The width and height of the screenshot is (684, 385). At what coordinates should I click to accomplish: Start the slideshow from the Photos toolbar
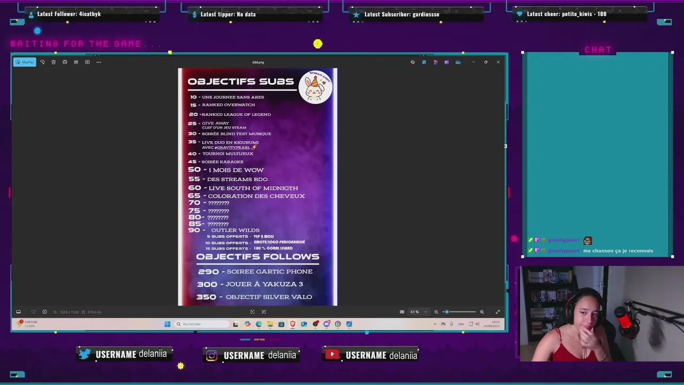click(87, 62)
